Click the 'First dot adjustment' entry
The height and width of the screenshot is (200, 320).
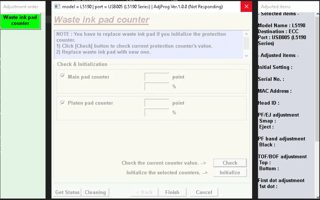[x=281, y=180]
